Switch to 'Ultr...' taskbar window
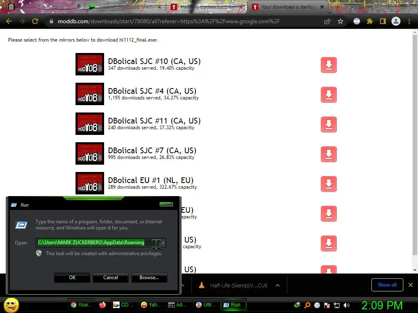 (x=206, y=305)
